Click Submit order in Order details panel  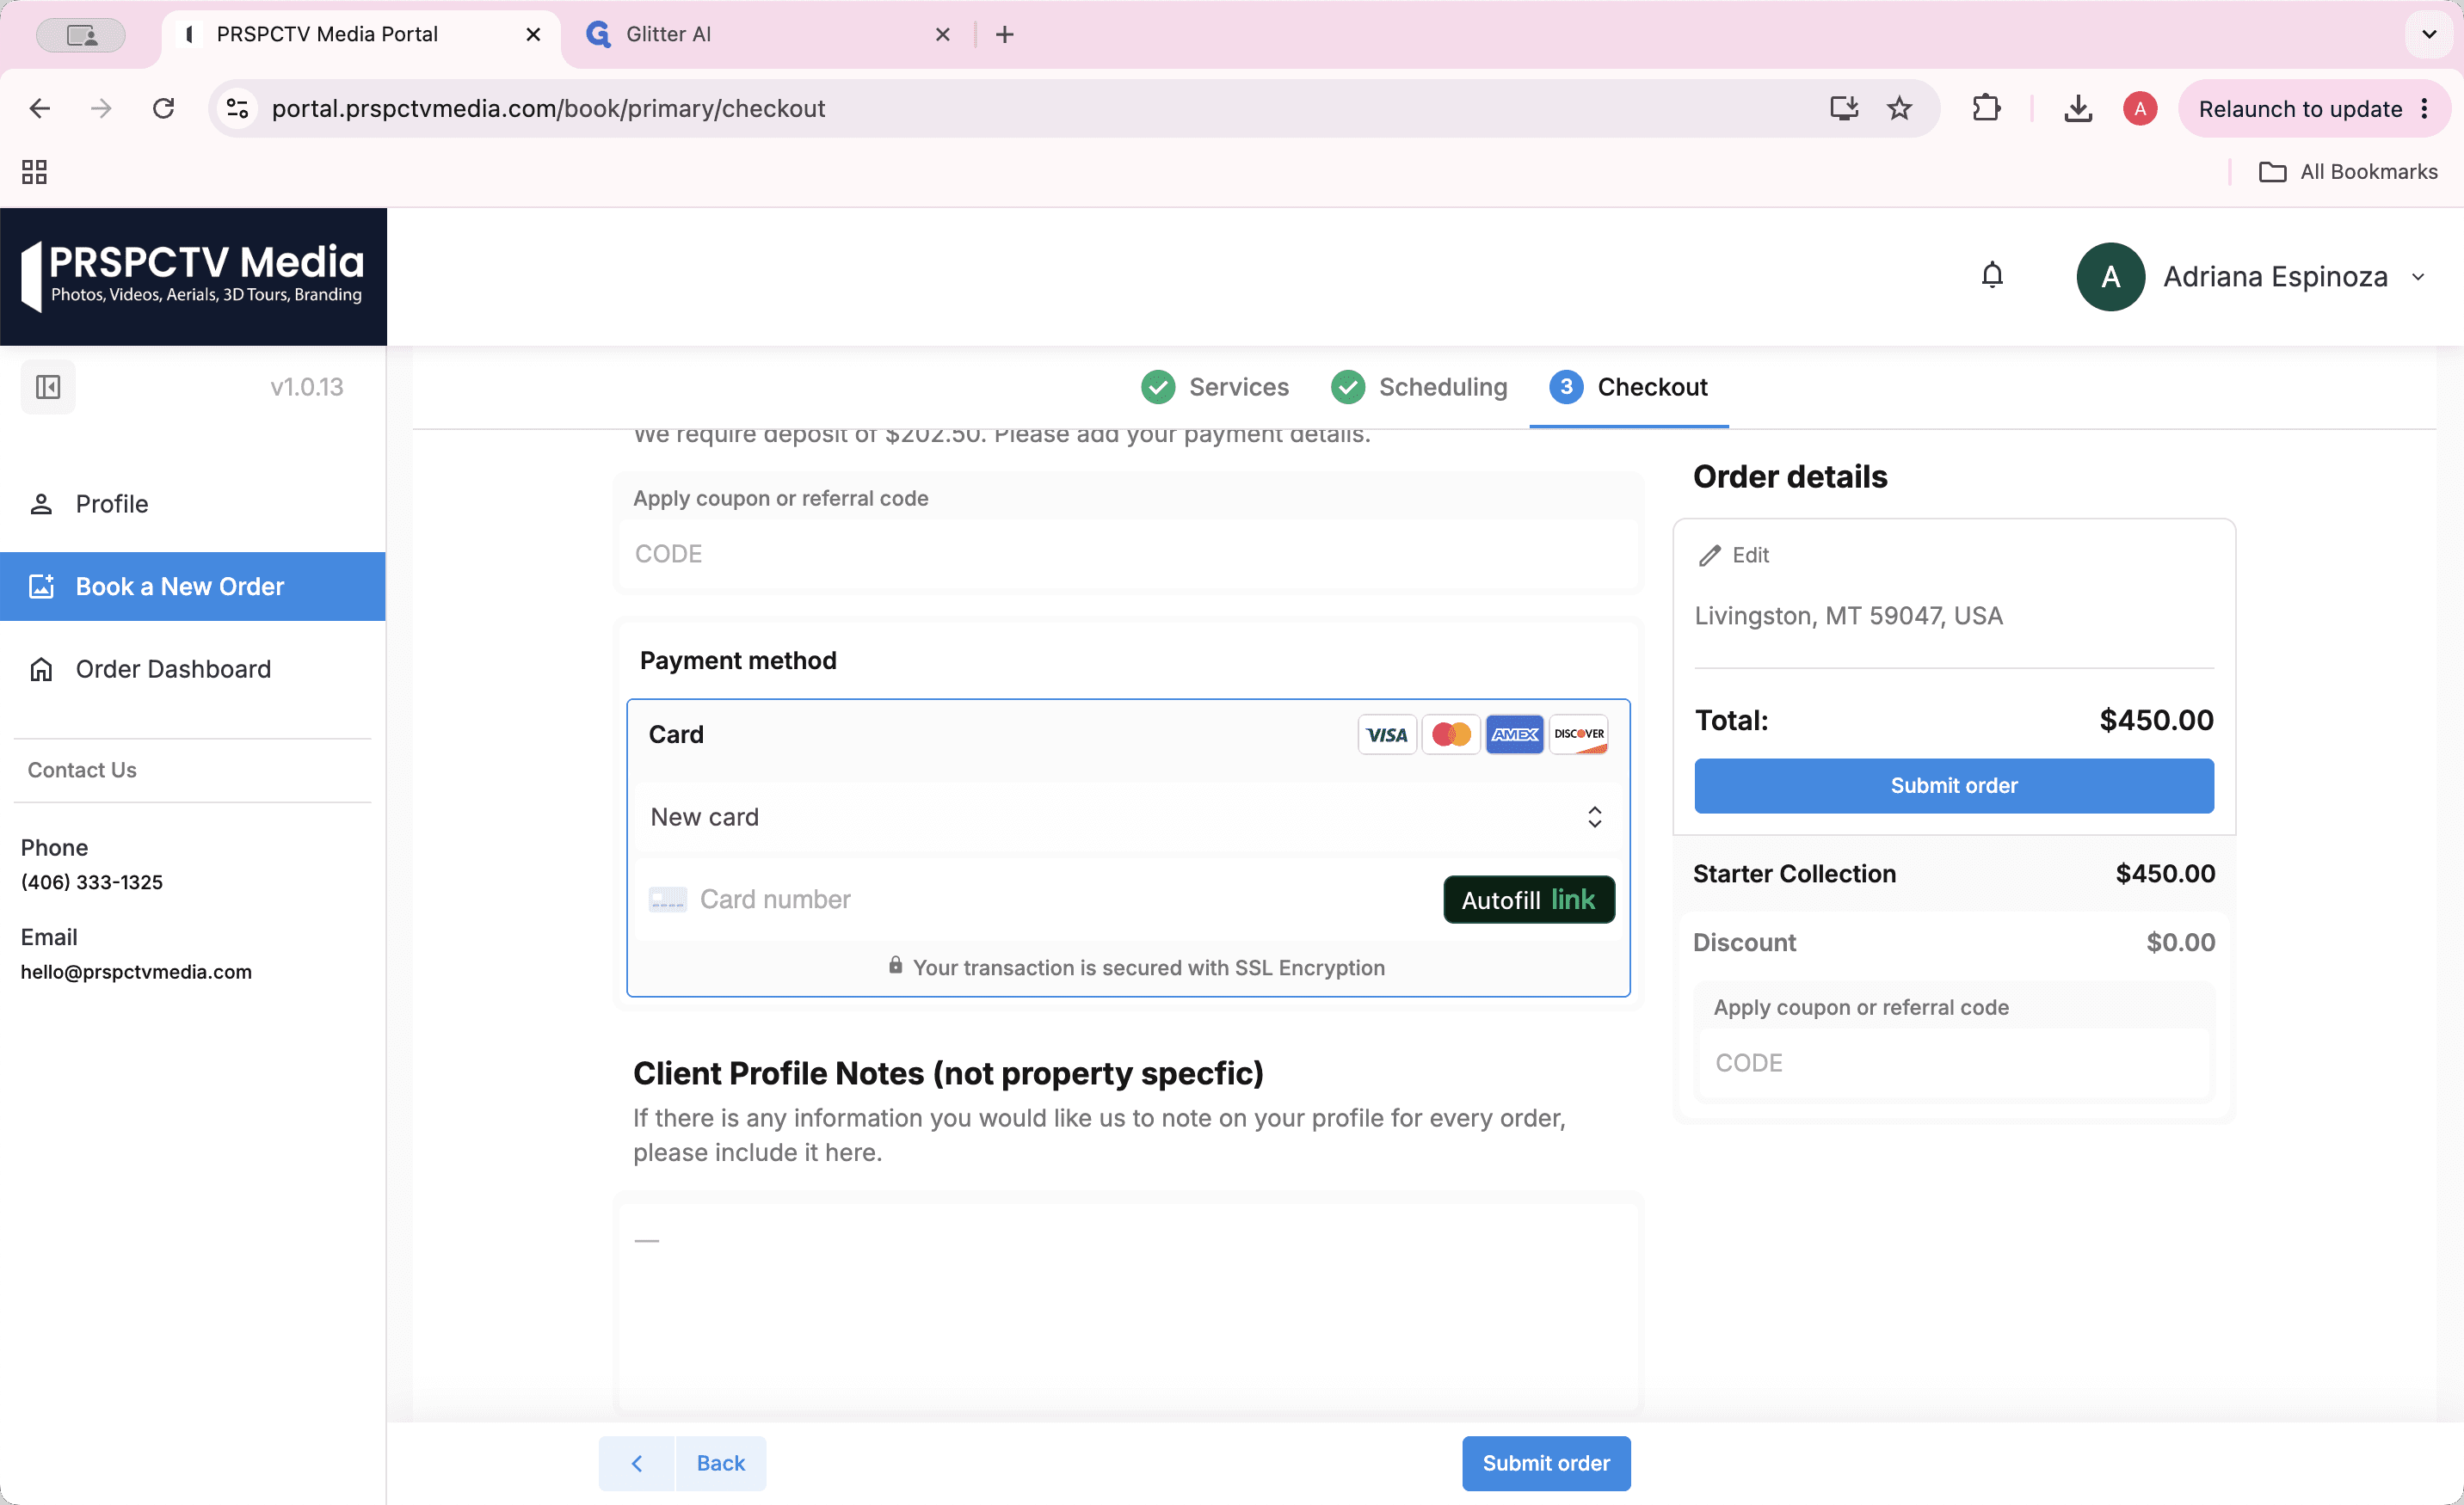pyautogui.click(x=1954, y=785)
